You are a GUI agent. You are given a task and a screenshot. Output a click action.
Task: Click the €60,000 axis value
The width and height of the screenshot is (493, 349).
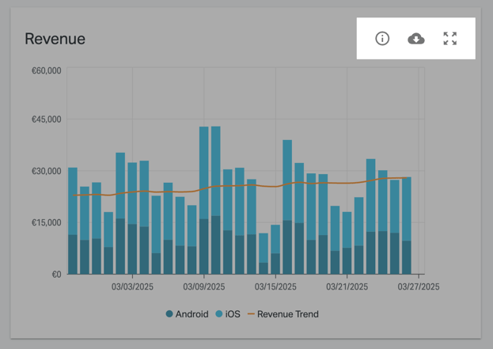coord(47,70)
